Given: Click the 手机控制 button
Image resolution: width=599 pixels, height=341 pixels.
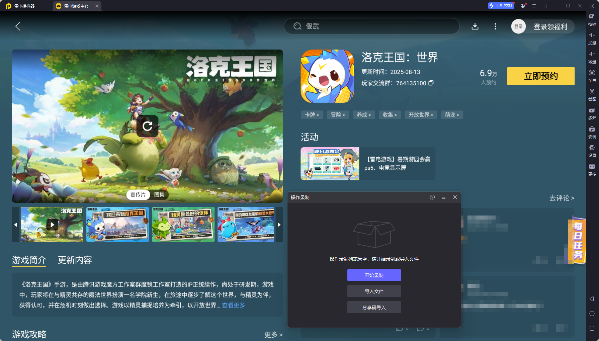Looking at the screenshot, I should tap(501, 6).
